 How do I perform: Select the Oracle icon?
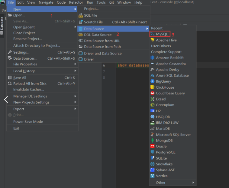coord(152,146)
